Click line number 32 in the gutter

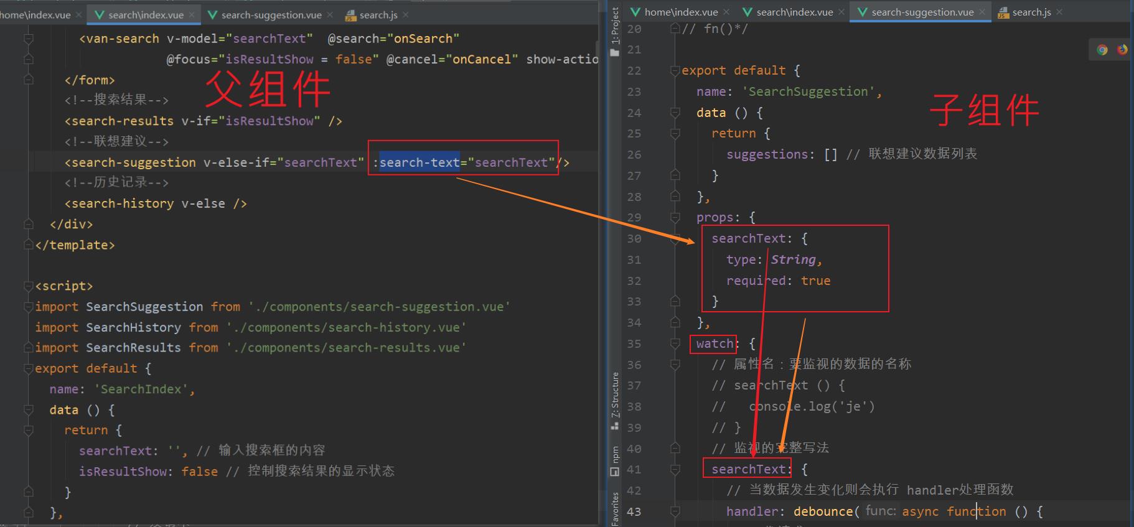point(634,281)
